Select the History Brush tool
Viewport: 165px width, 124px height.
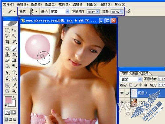pyautogui.click(x=14, y=55)
